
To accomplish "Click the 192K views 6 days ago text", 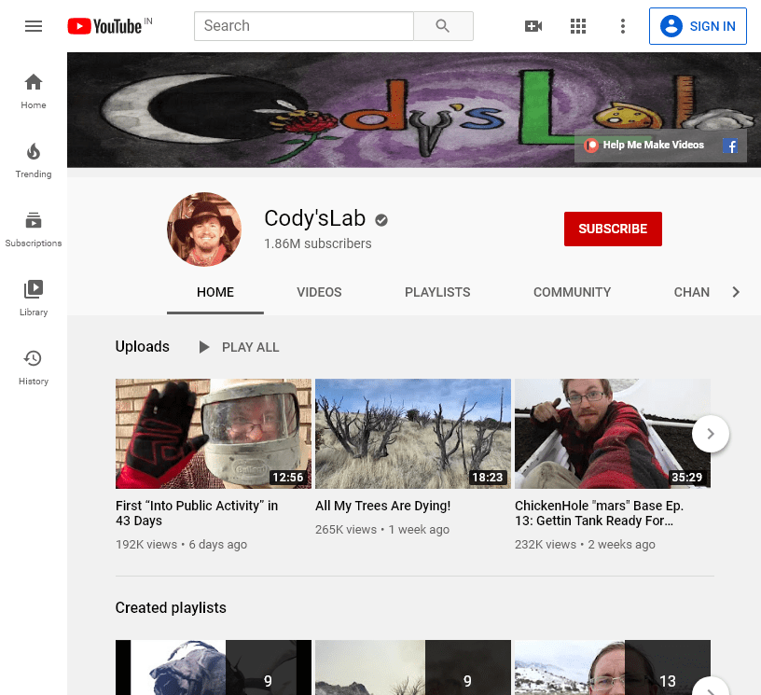I will tap(182, 545).
